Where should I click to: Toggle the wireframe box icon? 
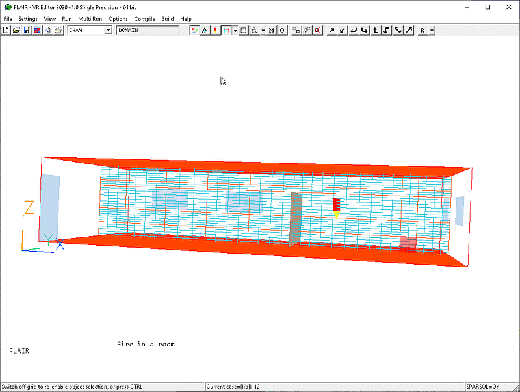242,30
